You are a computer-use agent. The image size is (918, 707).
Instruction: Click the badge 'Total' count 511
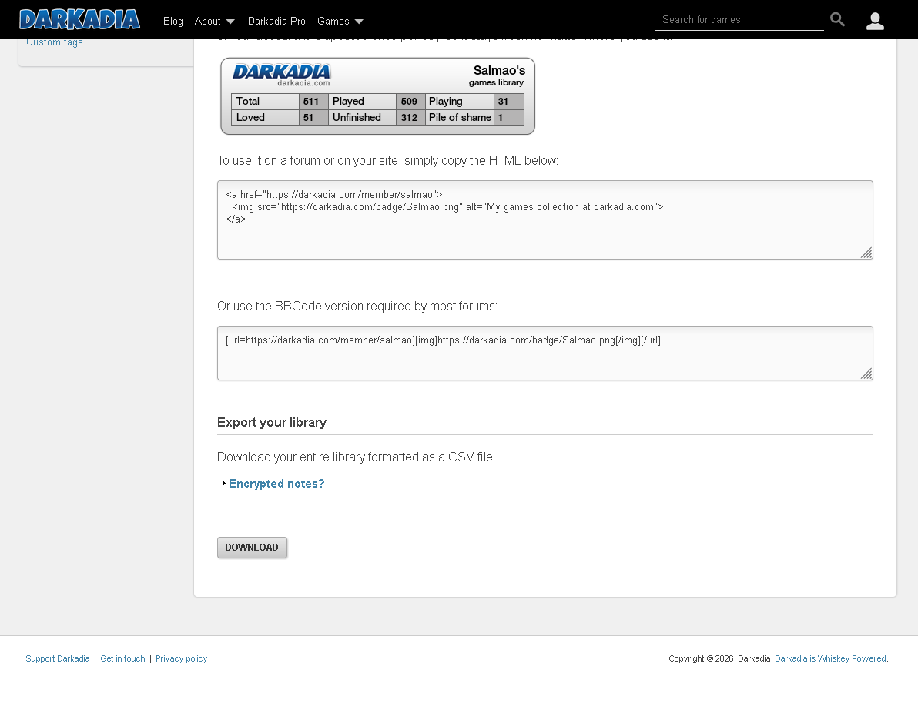coord(311,101)
